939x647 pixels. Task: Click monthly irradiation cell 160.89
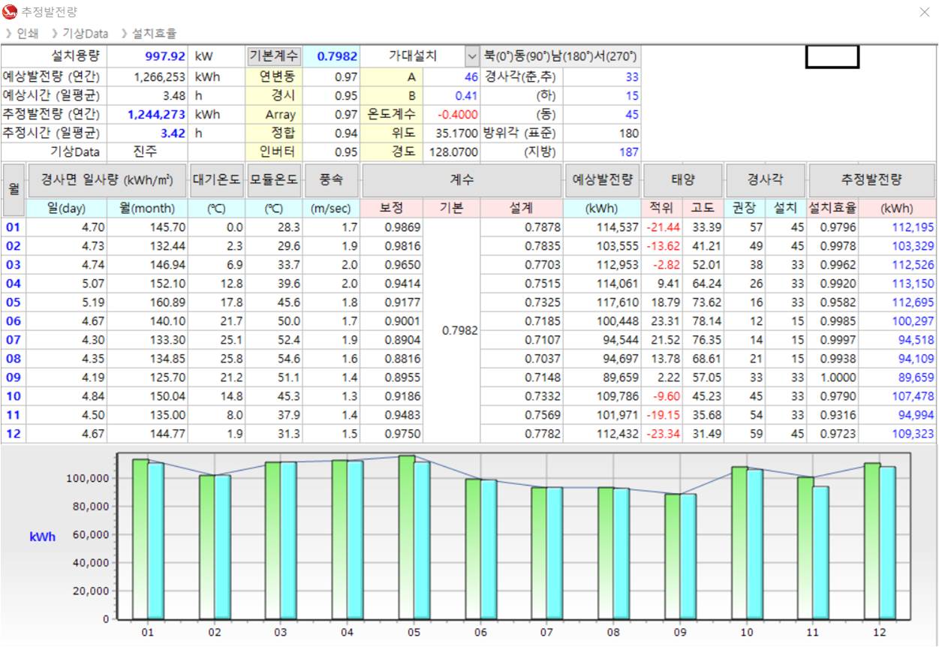tap(148, 302)
